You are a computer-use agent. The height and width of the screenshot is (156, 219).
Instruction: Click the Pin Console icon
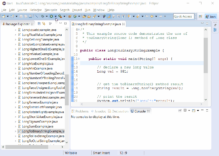click(180, 111)
